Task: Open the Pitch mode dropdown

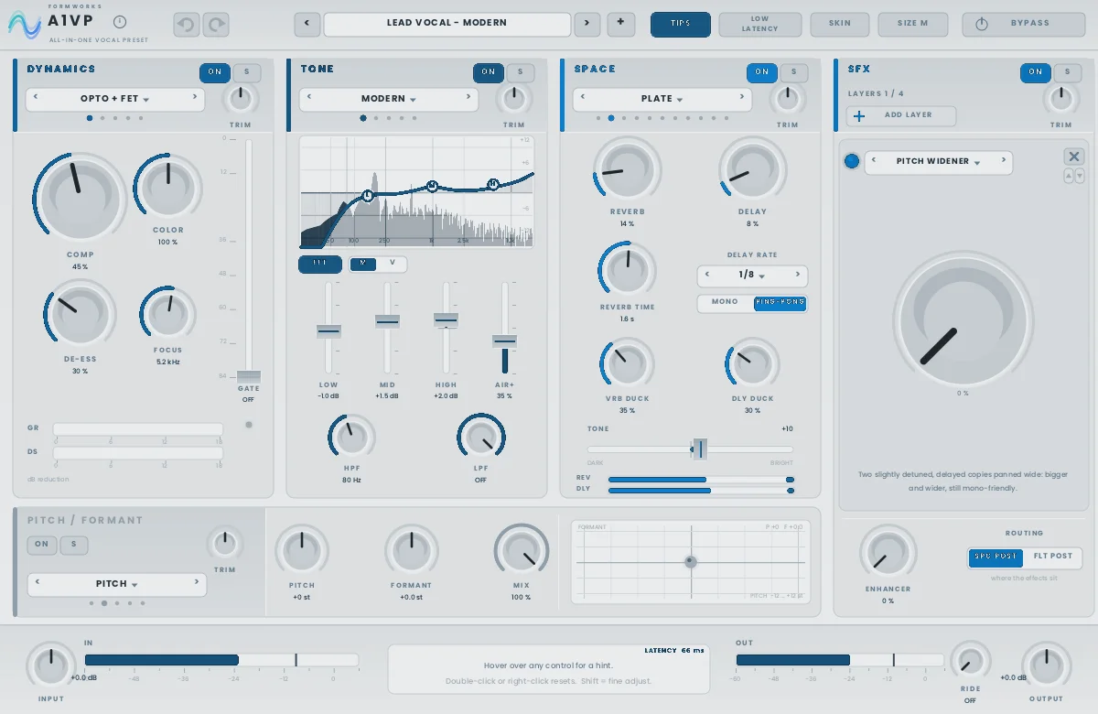Action: (116, 584)
